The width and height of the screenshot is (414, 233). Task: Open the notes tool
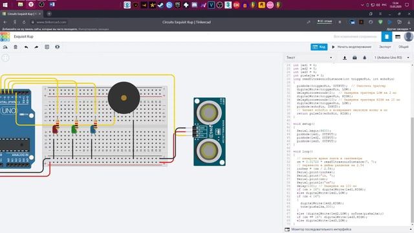[x=47, y=47]
